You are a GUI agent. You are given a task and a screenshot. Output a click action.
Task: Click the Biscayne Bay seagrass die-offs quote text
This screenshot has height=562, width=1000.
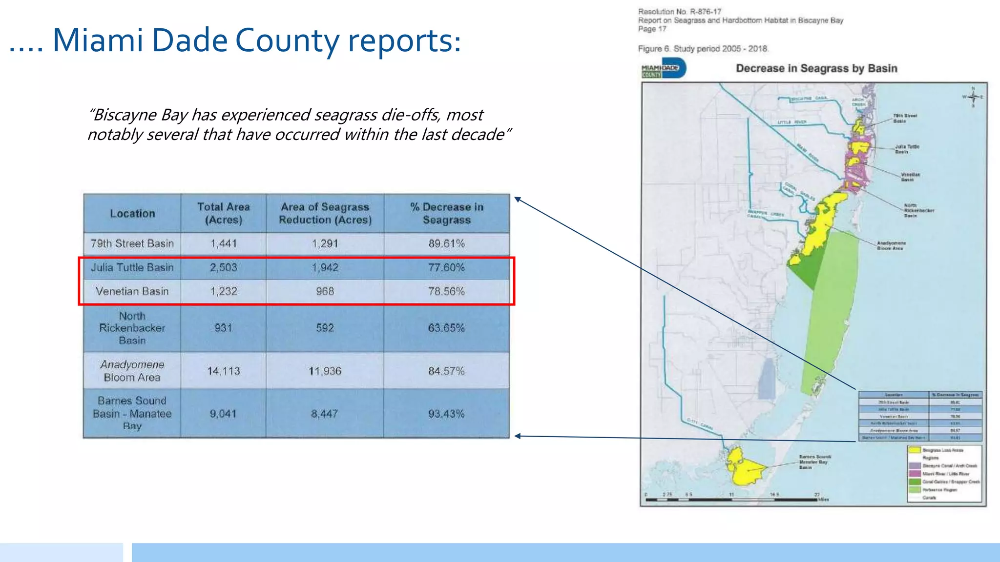(299, 124)
